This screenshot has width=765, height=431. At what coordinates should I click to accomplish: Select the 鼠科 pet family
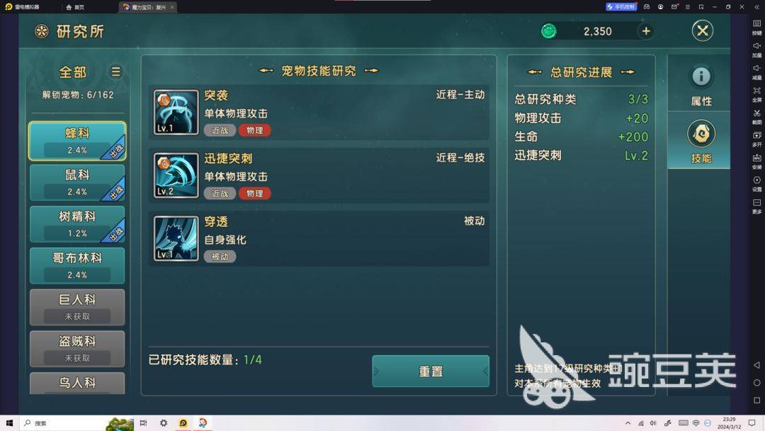point(77,183)
